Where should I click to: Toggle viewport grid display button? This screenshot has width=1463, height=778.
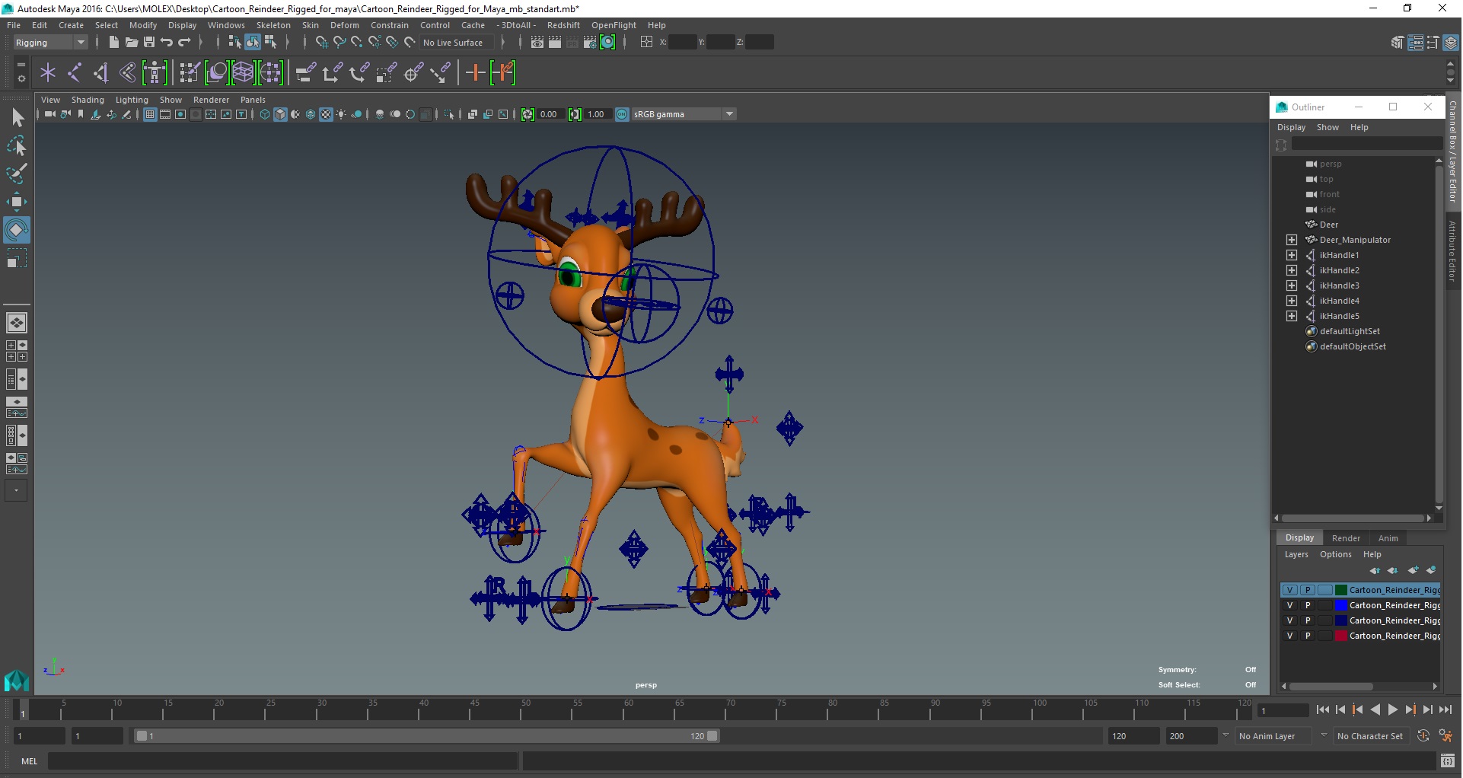pyautogui.click(x=150, y=114)
